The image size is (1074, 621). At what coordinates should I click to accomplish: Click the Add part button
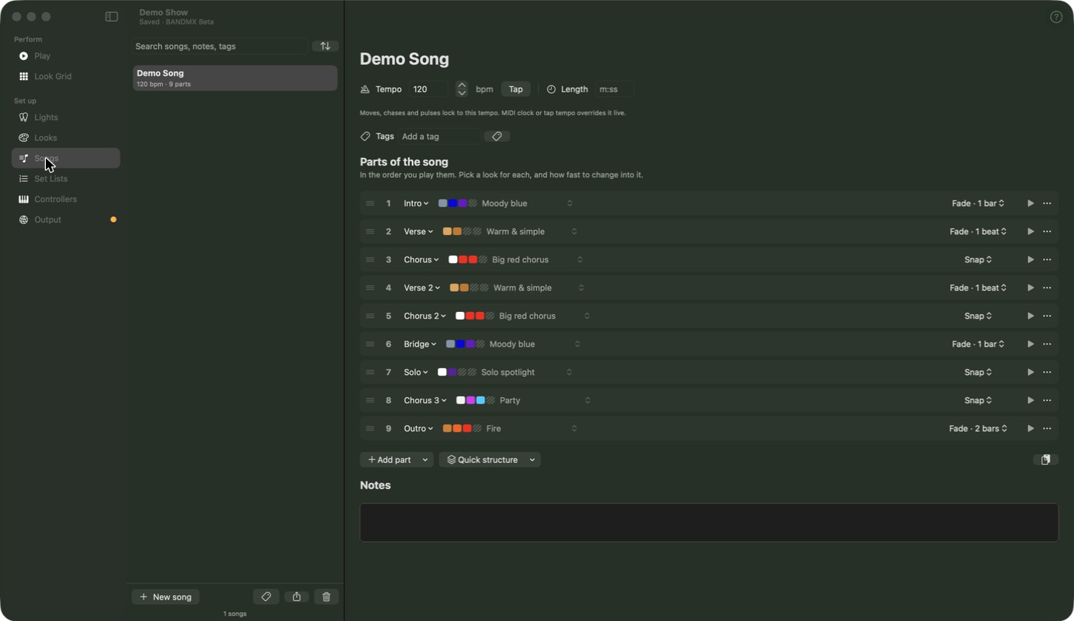(389, 460)
